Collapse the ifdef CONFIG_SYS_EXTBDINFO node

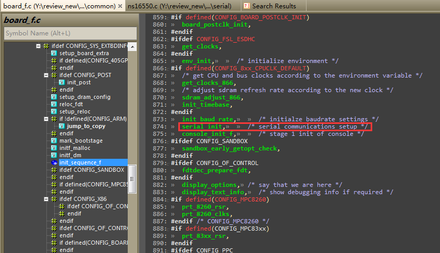pyautogui.click(x=39, y=46)
